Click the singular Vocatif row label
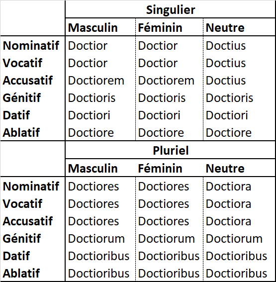 (22, 63)
